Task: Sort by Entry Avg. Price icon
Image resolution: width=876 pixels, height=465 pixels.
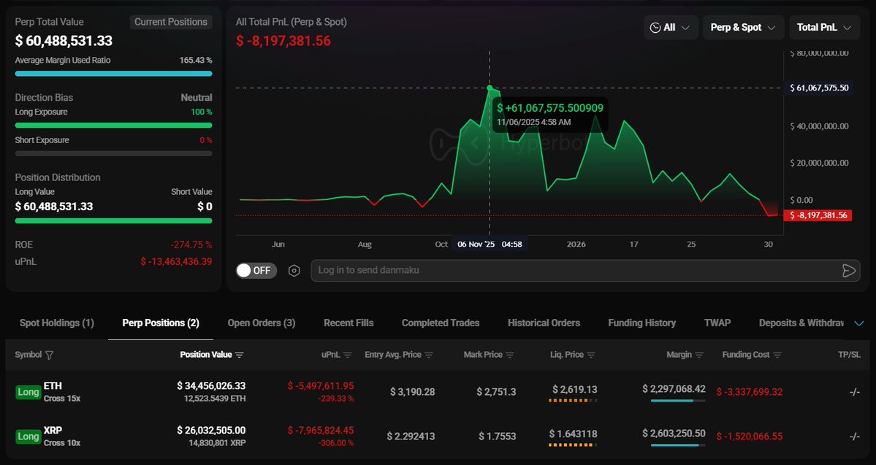Action: point(429,356)
